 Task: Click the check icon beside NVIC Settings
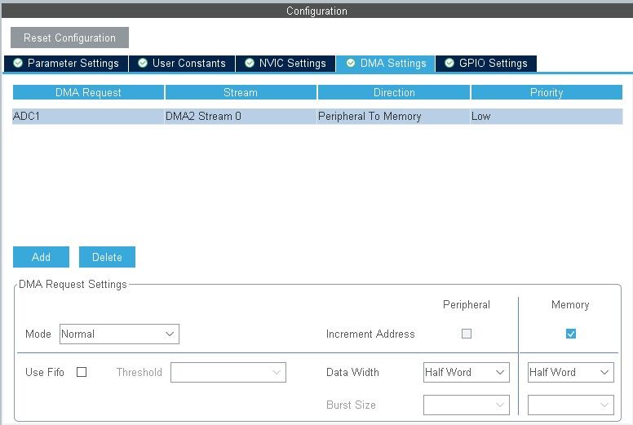pos(250,63)
